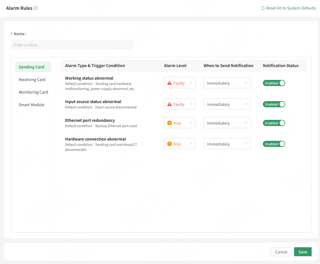Screen dimensions: 320x264
Task: Switch off Hardware connection abnormal notification
Action: click(274, 144)
